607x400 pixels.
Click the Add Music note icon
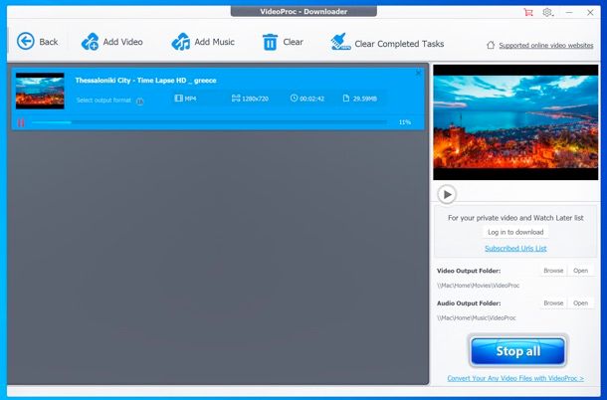coord(181,42)
